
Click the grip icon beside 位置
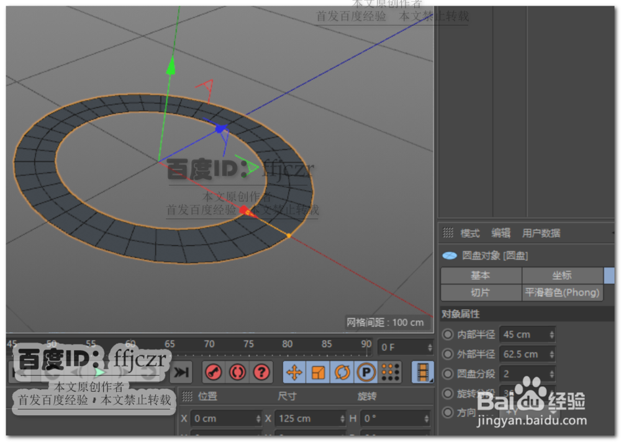tap(187, 396)
